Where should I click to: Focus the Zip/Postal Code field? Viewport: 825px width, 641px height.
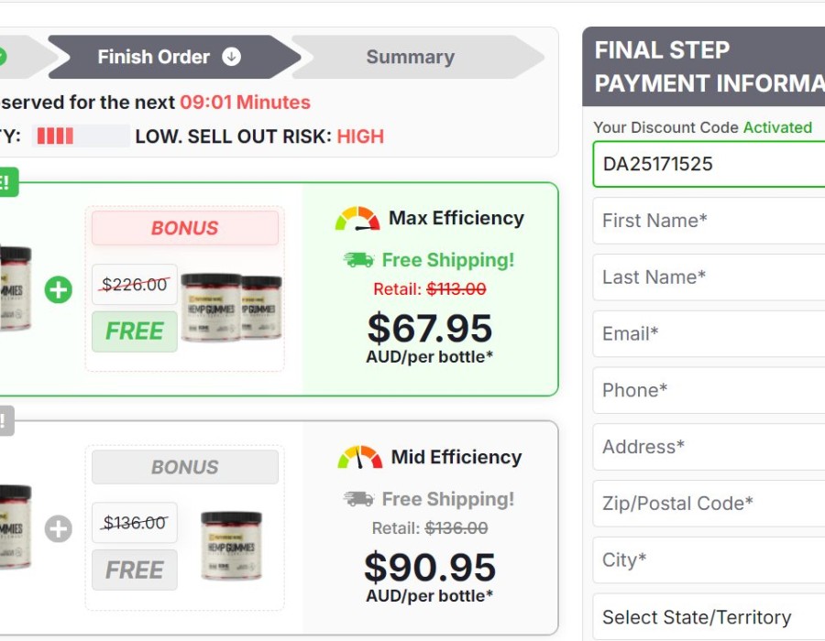click(x=709, y=504)
